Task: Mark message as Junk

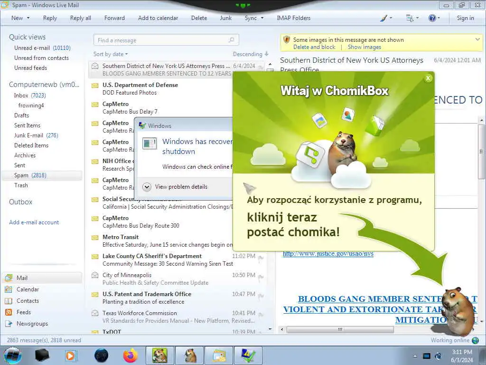Action: point(225,18)
